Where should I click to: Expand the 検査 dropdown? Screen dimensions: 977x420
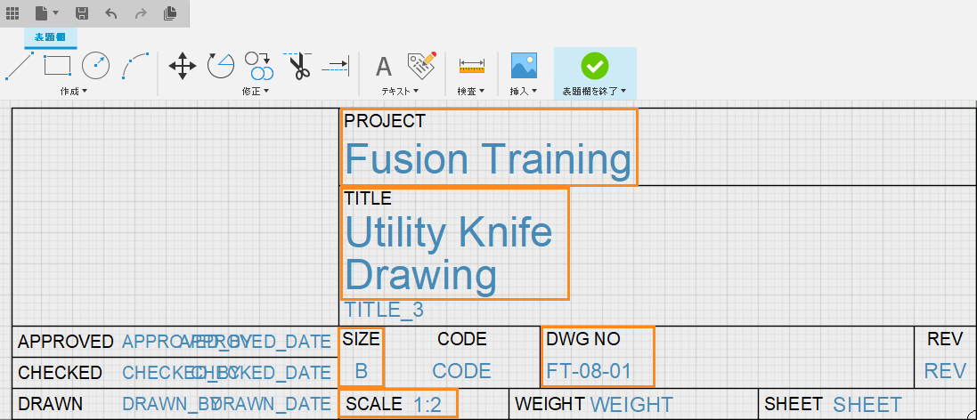[x=471, y=92]
